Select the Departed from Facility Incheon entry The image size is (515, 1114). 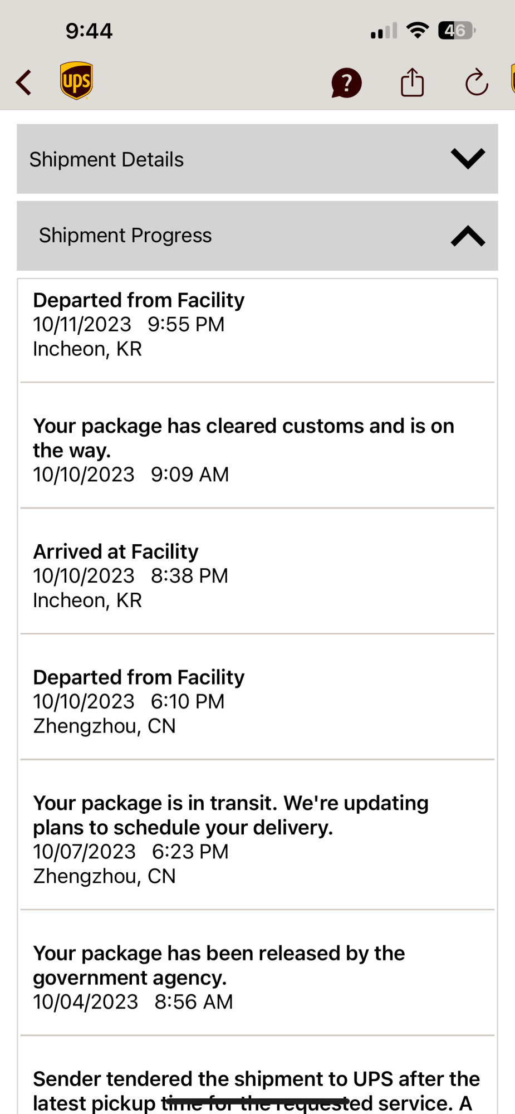click(x=256, y=325)
